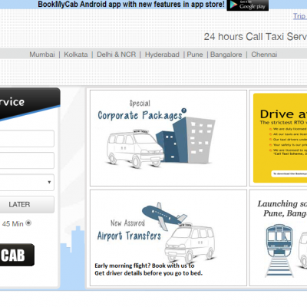Click the train icon in Launching banner

click(x=279, y=250)
